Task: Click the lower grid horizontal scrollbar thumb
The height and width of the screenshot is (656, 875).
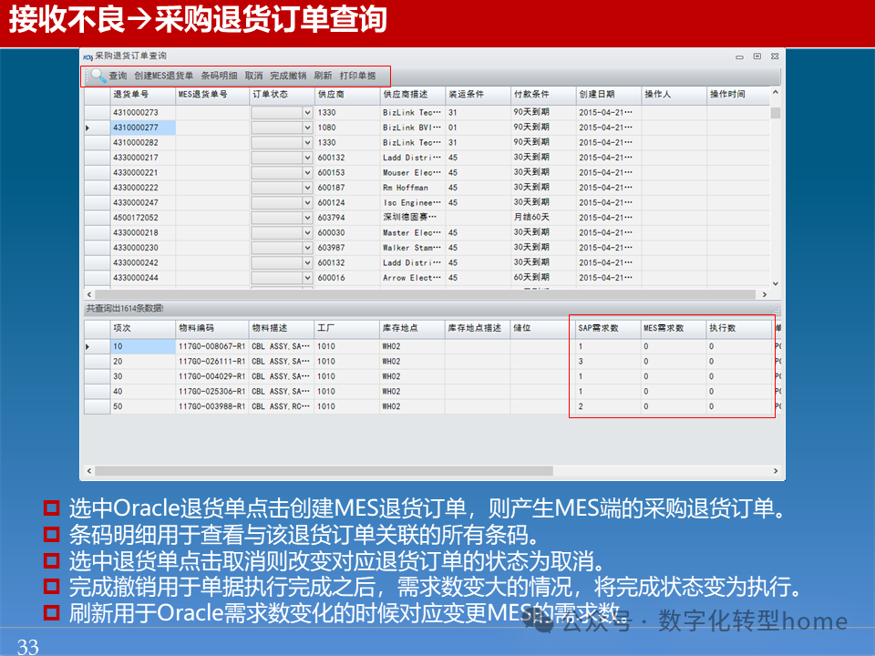Action: [x=324, y=471]
